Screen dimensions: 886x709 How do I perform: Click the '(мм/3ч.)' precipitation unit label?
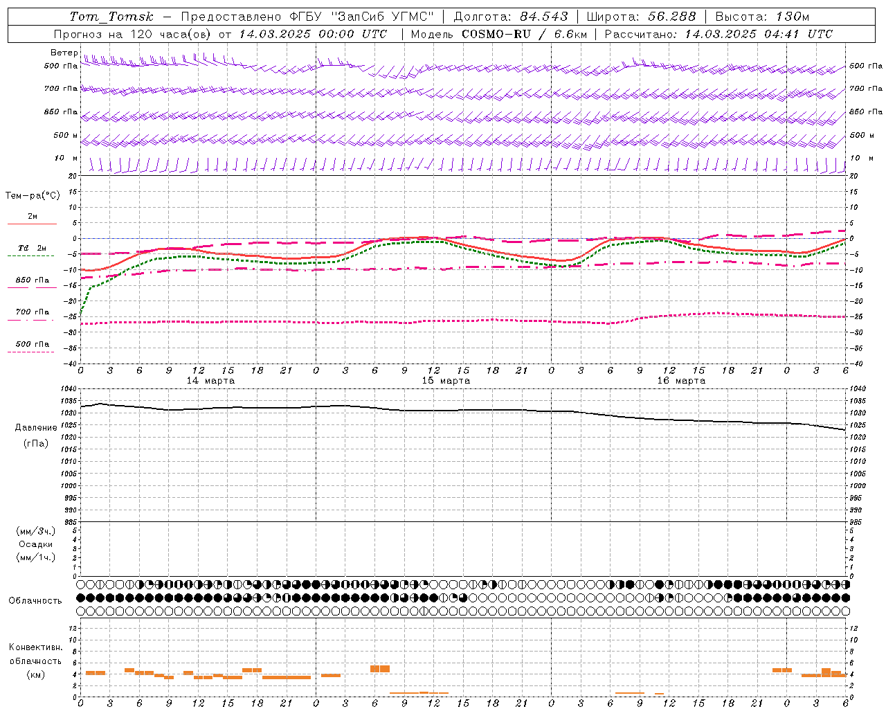coord(36,531)
